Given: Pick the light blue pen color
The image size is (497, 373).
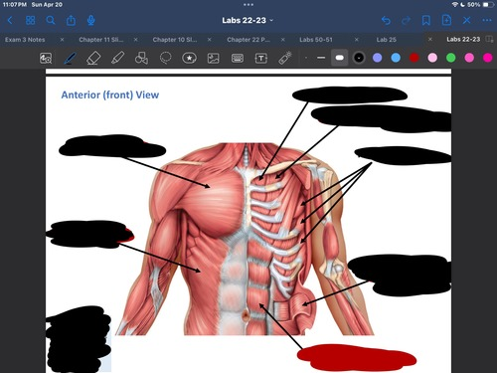Looking at the screenshot, I should (x=396, y=58).
